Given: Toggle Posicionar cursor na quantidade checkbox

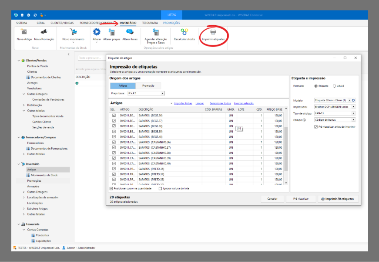Looking at the screenshot, I should pyautogui.click(x=111, y=188).
